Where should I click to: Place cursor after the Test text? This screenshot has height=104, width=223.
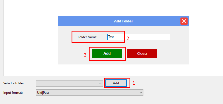(114, 37)
